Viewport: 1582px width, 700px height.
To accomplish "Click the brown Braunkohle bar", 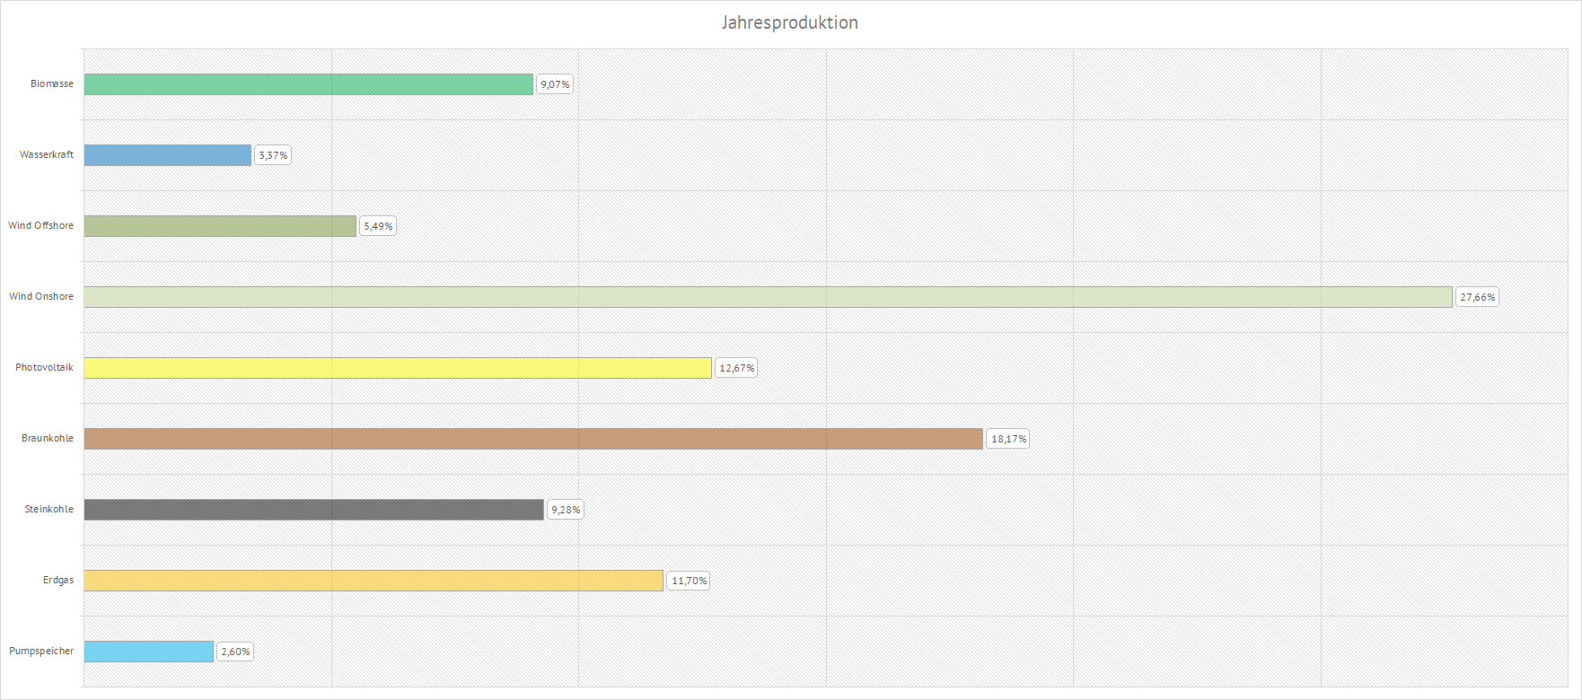I will point(533,439).
